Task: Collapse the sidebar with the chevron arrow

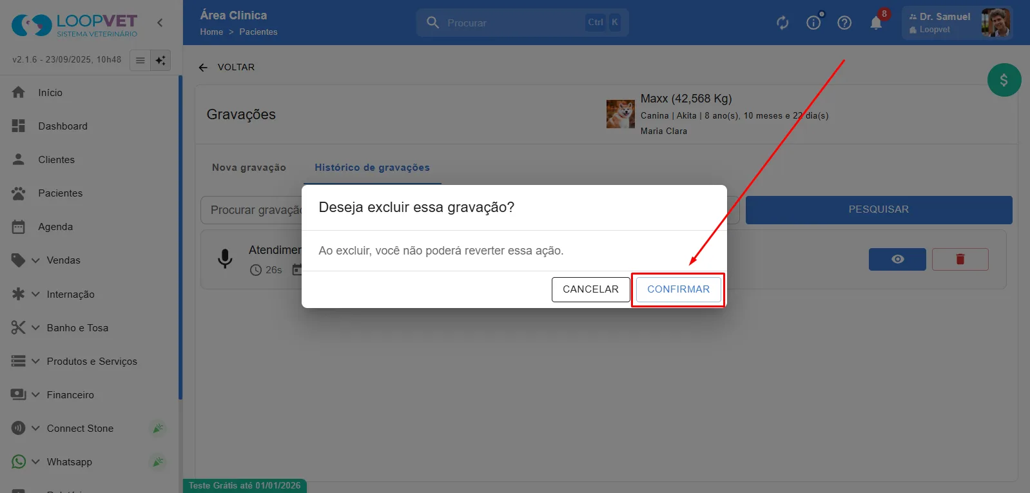Action: tap(160, 23)
